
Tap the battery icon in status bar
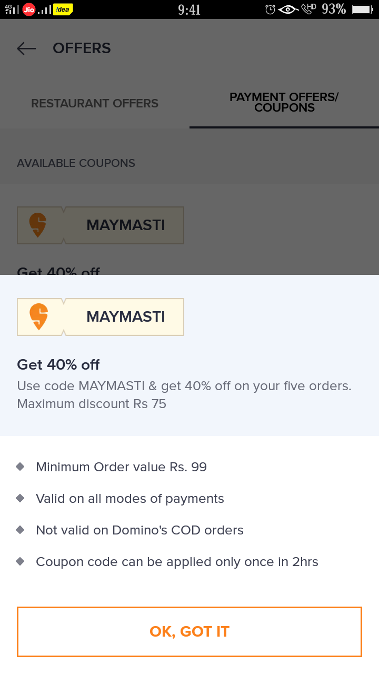point(362,9)
